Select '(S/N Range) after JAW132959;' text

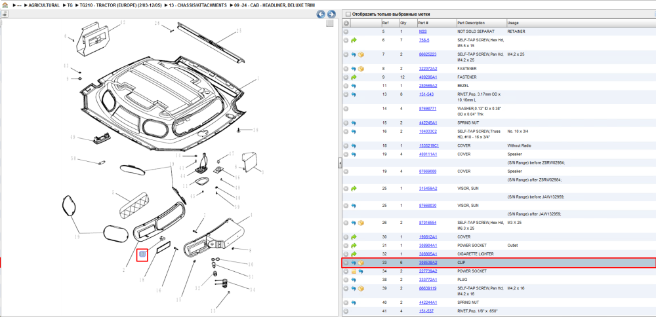[x=534, y=214]
